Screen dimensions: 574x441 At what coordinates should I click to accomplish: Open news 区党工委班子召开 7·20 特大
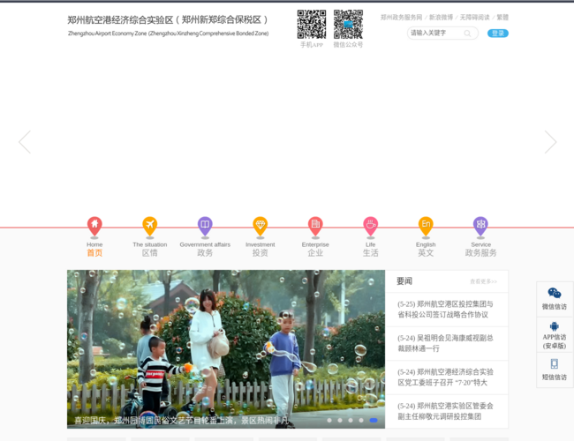(445, 377)
